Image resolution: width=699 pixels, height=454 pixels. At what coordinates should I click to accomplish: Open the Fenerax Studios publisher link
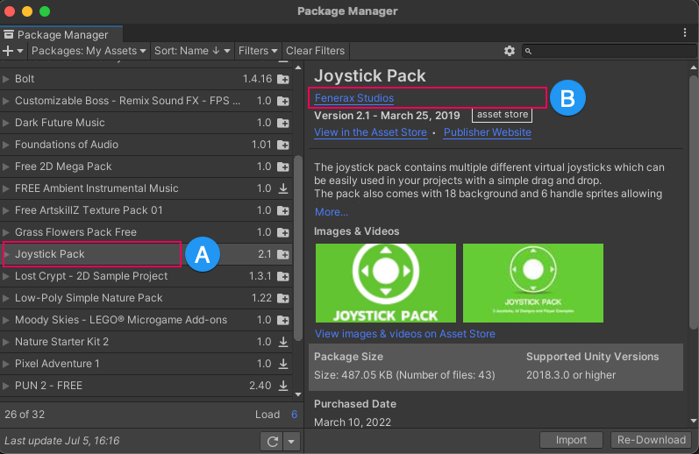click(354, 98)
